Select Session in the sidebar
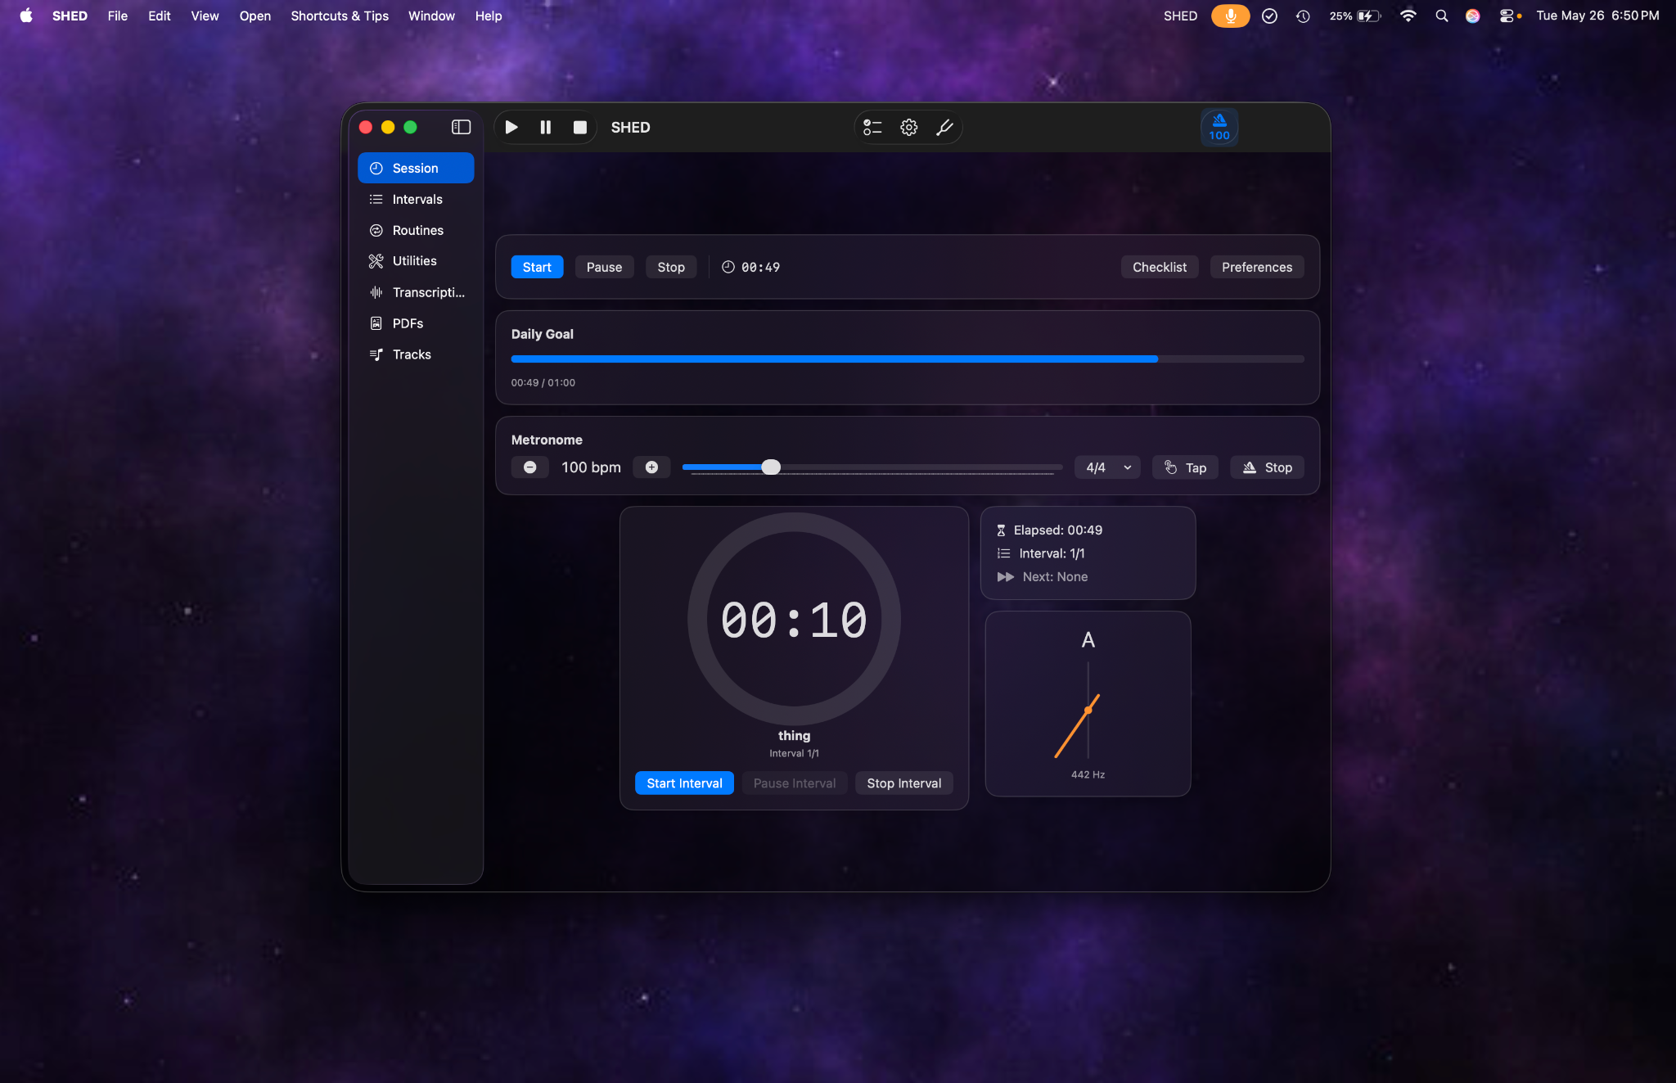This screenshot has width=1676, height=1083. pos(416,168)
